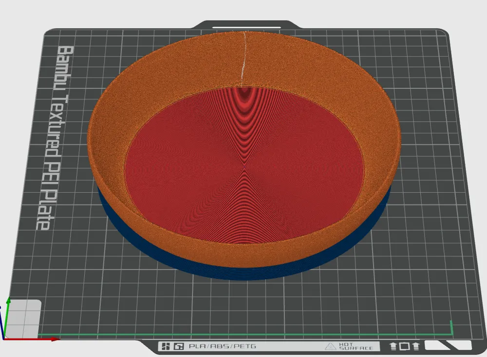Image resolution: width=487 pixels, height=357 pixels.
Task: Select the build plate outline icon
Action: (405, 347)
